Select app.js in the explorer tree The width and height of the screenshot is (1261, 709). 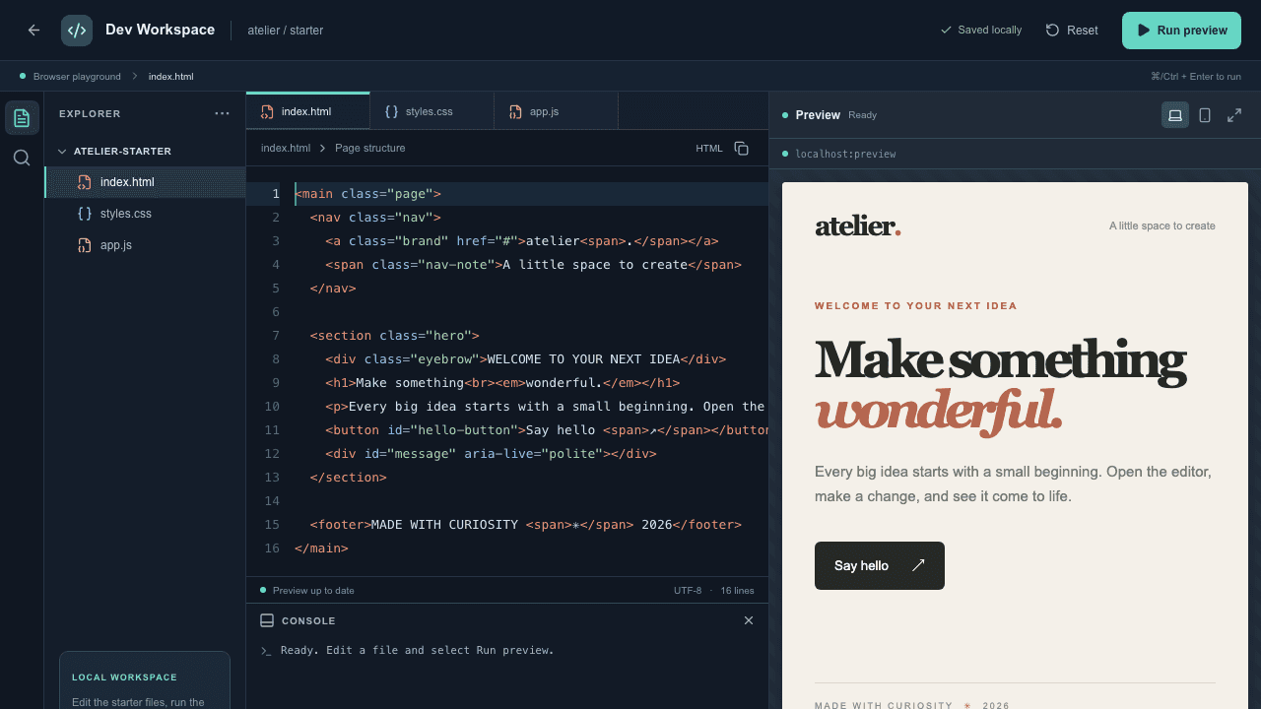point(145,245)
